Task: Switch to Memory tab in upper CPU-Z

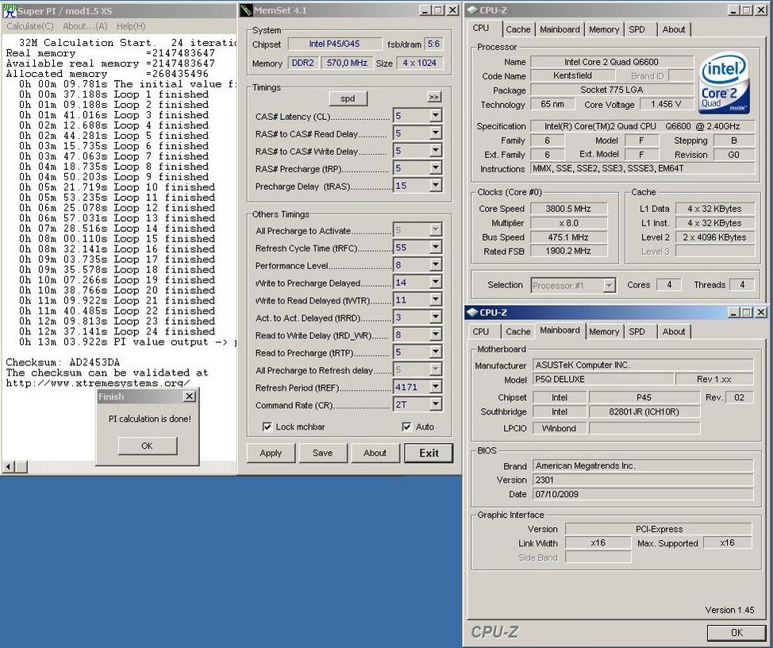Action: coord(604,29)
